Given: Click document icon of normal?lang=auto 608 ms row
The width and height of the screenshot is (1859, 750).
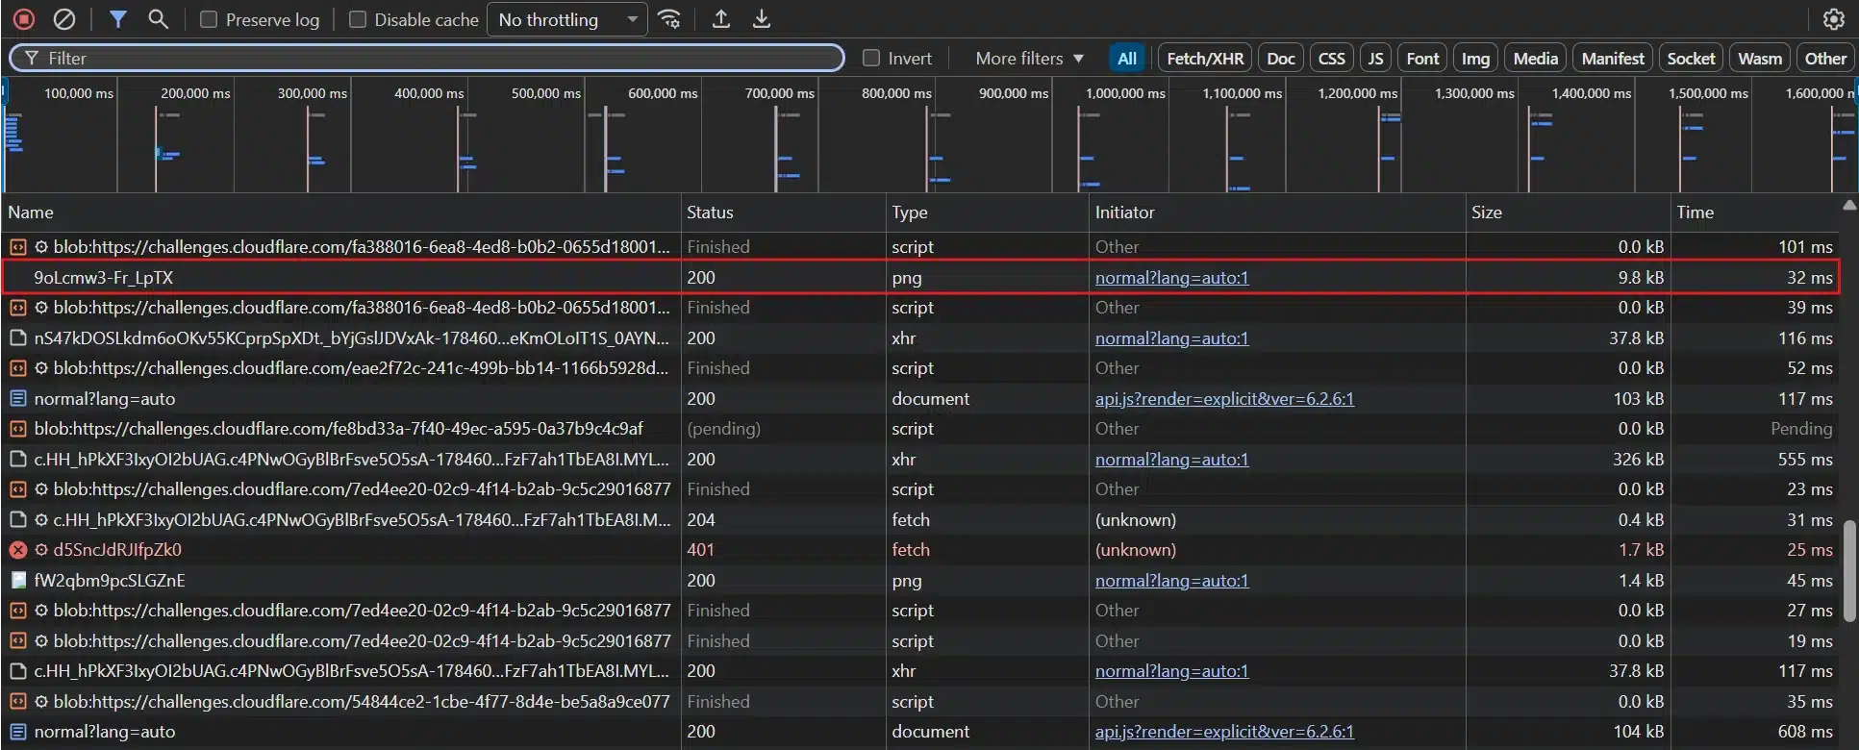Looking at the screenshot, I should click(x=18, y=732).
